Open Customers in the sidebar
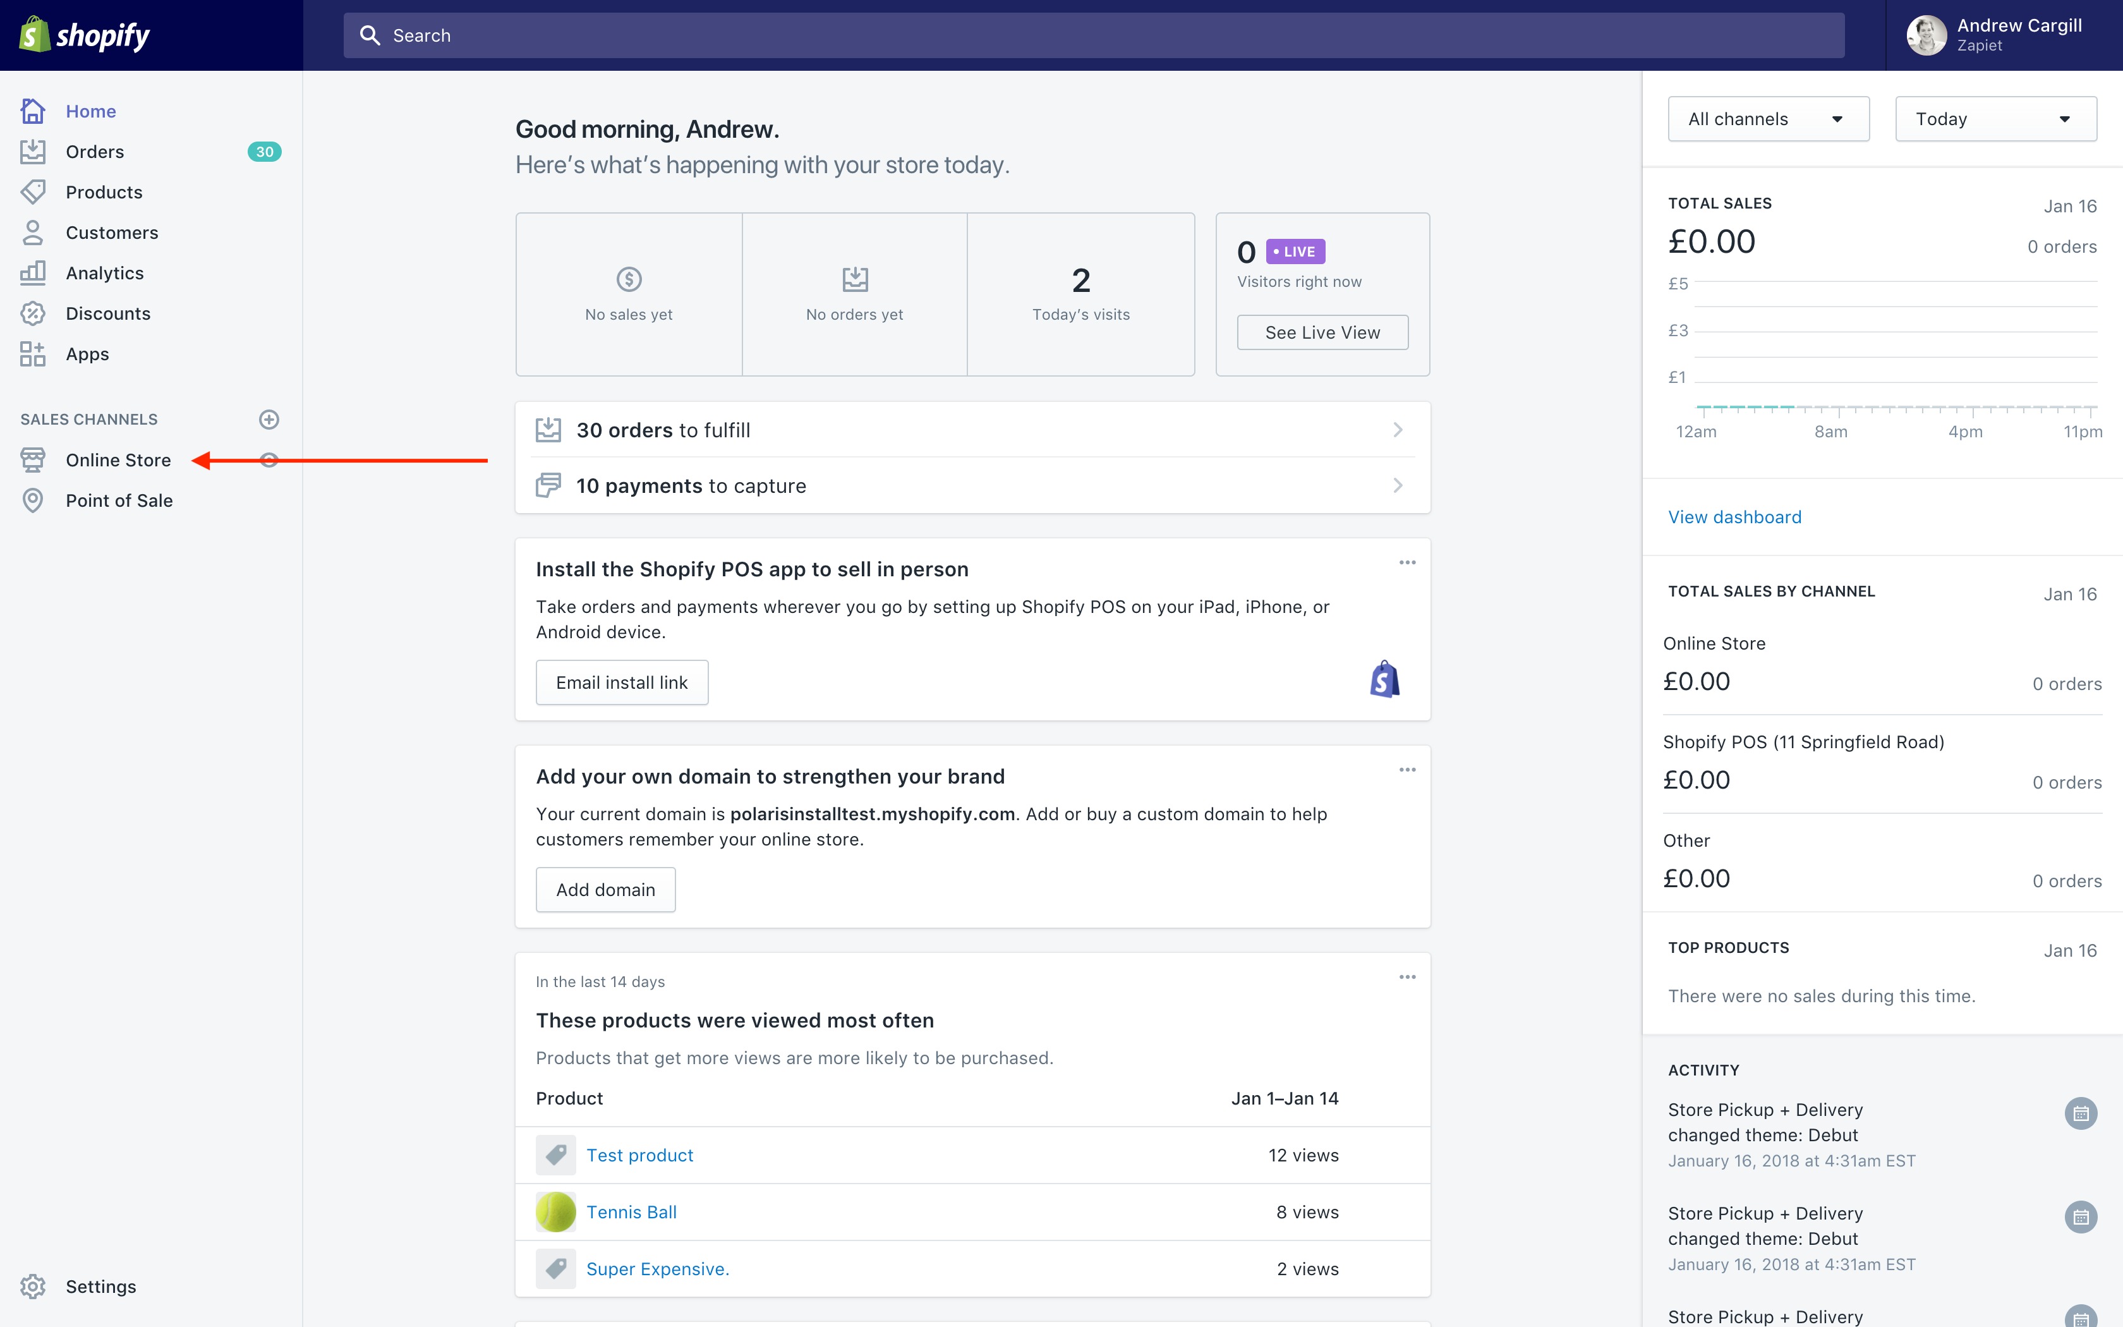This screenshot has height=1327, width=2123. [111, 233]
